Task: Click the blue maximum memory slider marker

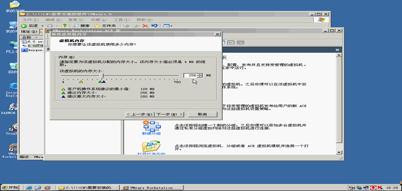Action: [103, 82]
